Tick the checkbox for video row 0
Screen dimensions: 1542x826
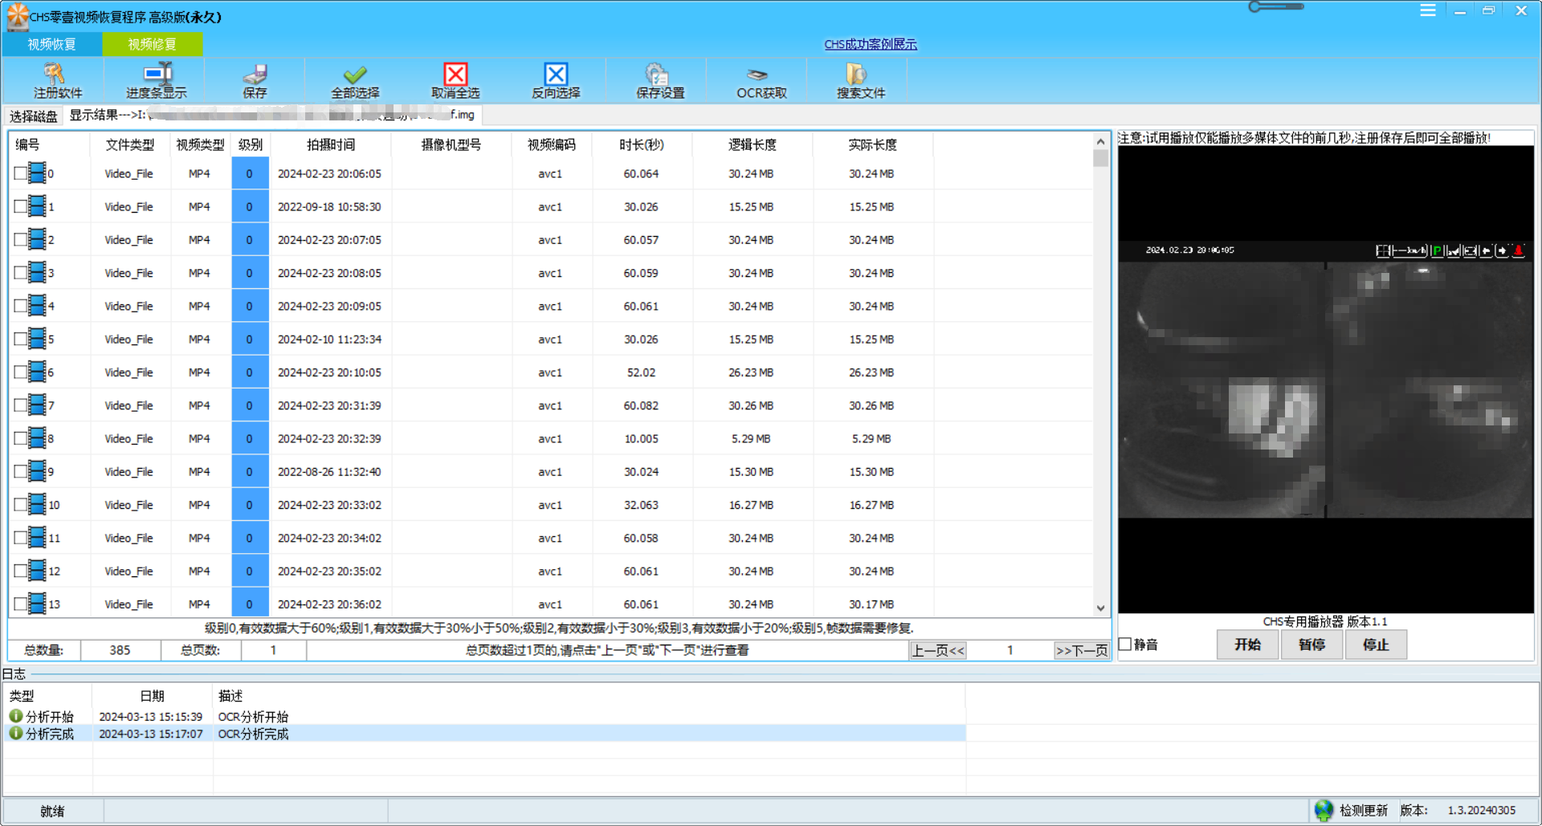point(20,173)
